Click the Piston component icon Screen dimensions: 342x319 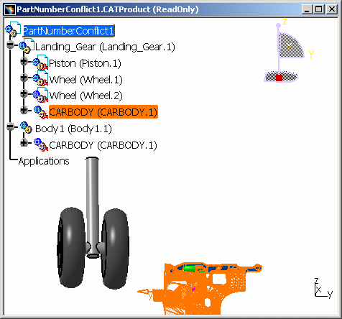tap(40, 63)
